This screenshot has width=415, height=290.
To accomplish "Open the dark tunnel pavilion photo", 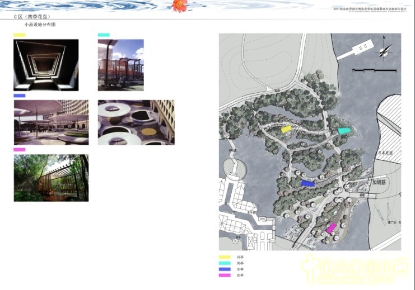I will pos(46,65).
